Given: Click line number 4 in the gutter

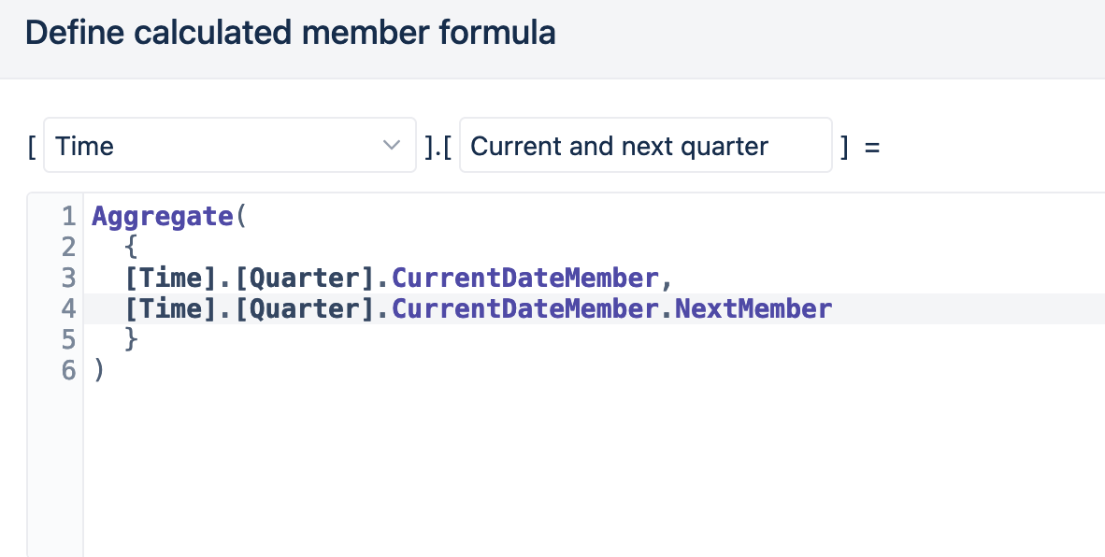Looking at the screenshot, I should click(x=68, y=309).
